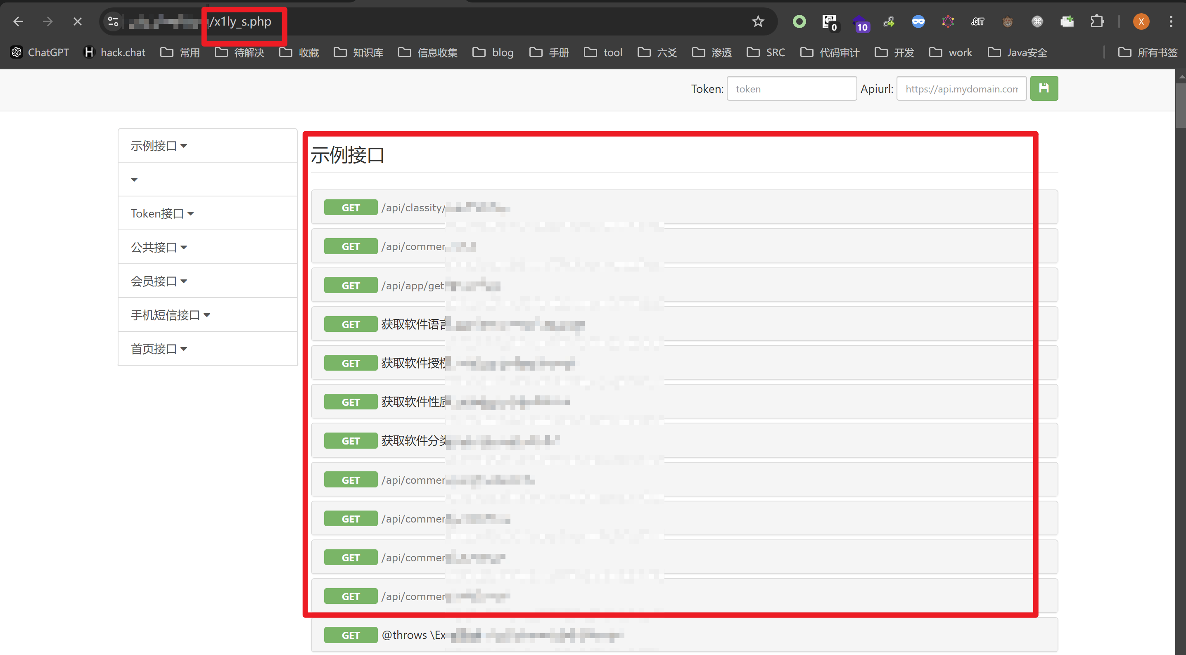Go back using the browser back arrow
This screenshot has height=655, width=1186.
(x=19, y=21)
